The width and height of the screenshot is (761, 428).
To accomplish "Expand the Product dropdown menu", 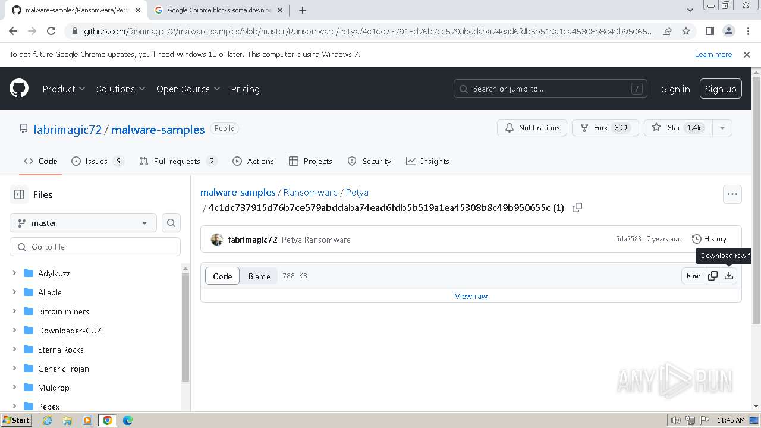I will coord(64,89).
